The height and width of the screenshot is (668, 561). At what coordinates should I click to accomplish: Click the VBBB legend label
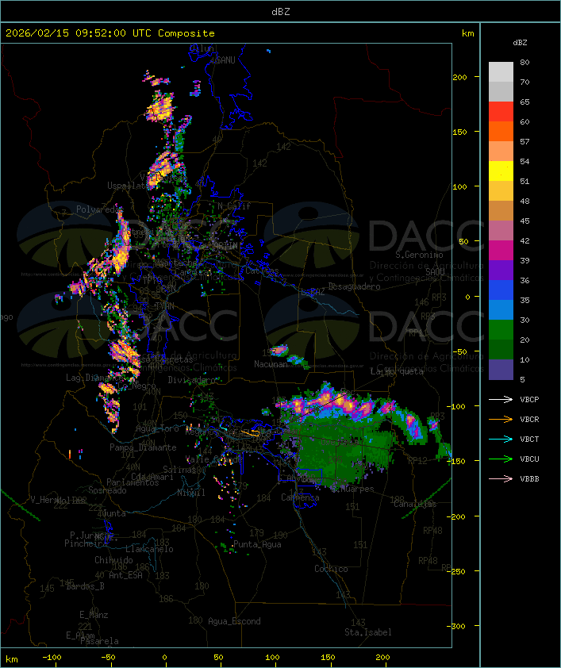coord(529,479)
